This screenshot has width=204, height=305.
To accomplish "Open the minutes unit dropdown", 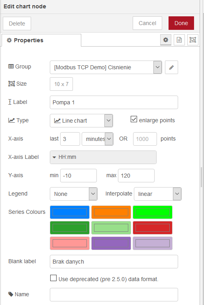I will point(98,139).
